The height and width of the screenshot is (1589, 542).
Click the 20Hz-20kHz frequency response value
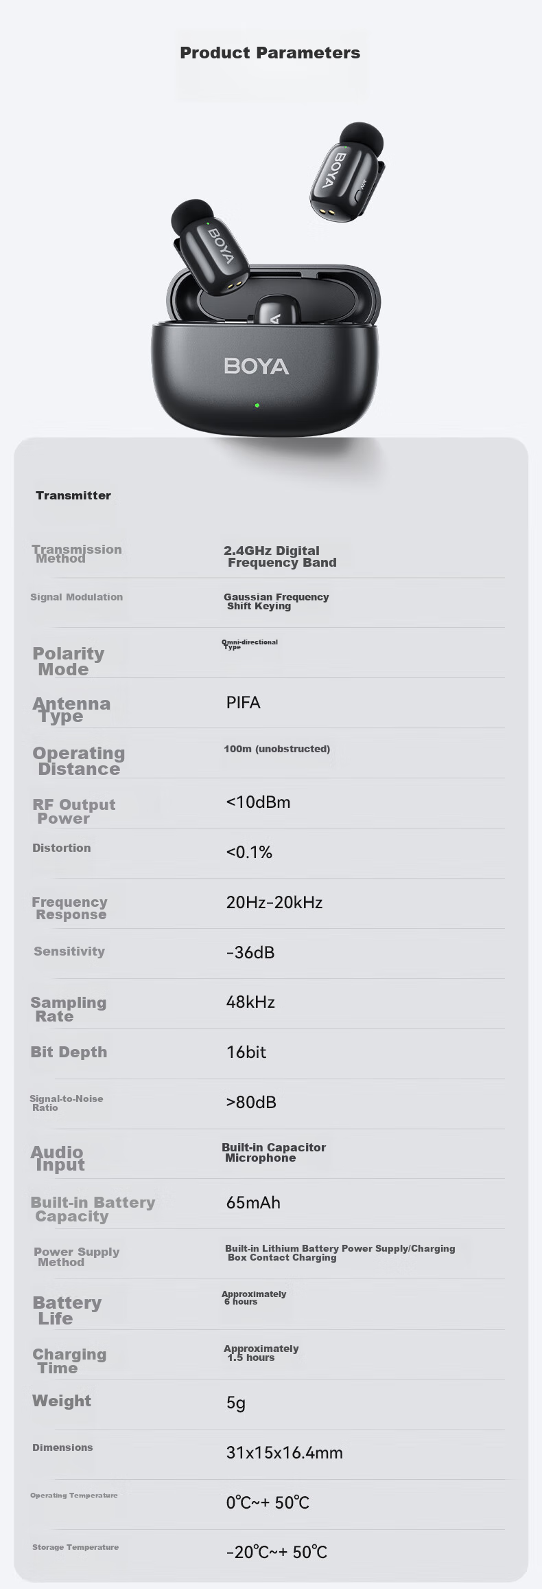(x=274, y=903)
